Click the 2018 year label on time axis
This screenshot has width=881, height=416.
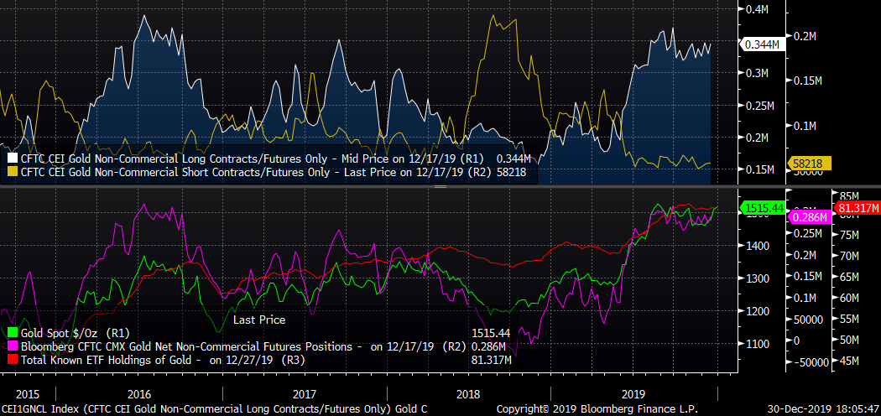tap(470, 393)
